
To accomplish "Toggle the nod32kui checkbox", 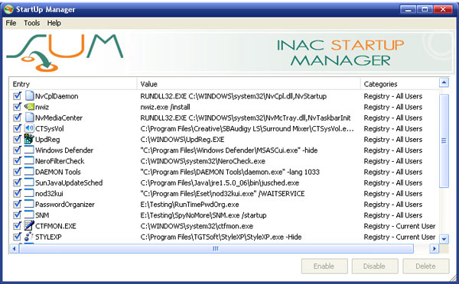I will 18,193.
